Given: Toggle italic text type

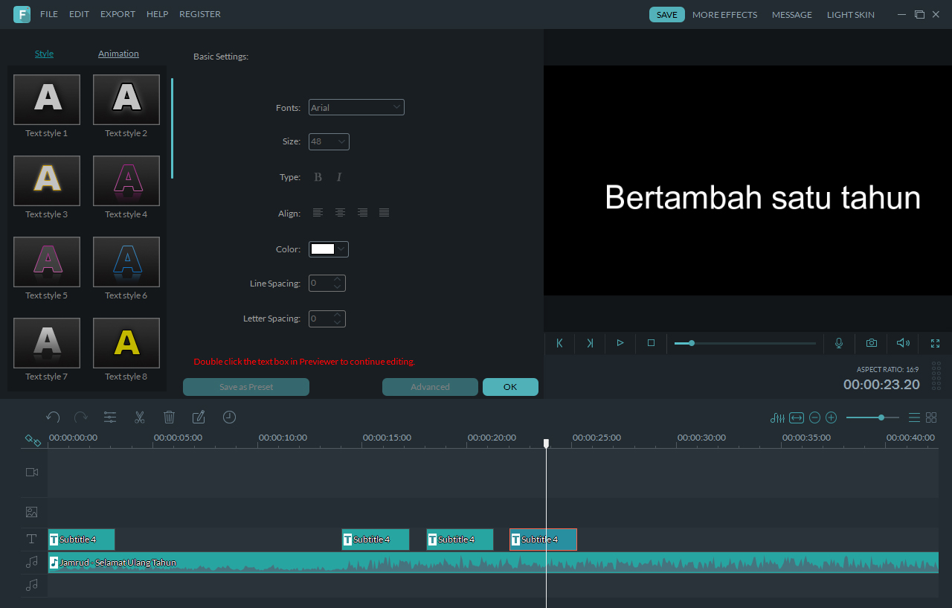Looking at the screenshot, I should click(x=339, y=177).
